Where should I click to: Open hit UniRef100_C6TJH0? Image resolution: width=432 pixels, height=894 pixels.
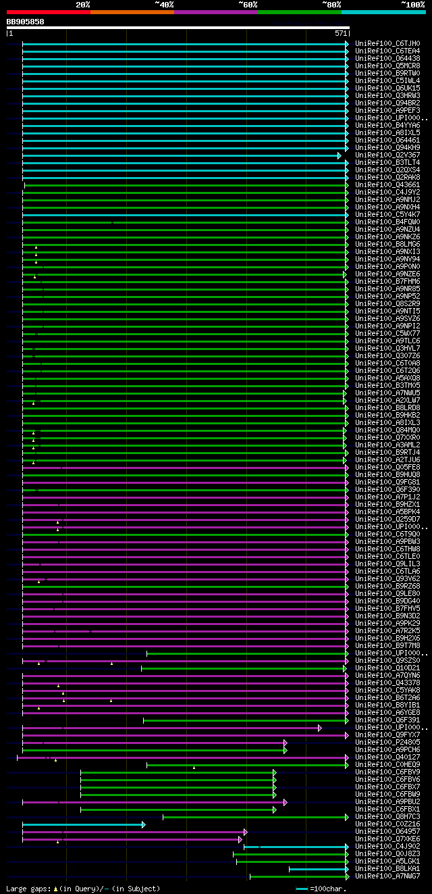click(x=387, y=43)
